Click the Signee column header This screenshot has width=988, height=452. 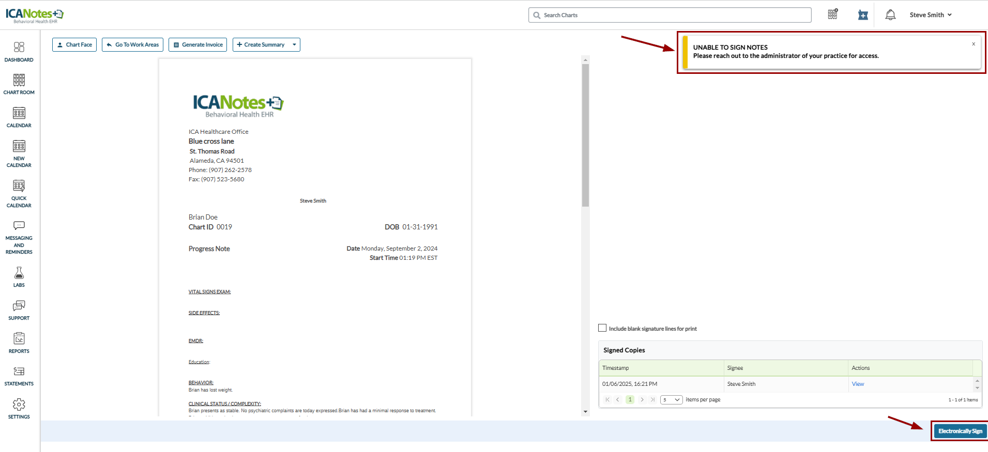pyautogui.click(x=786, y=368)
